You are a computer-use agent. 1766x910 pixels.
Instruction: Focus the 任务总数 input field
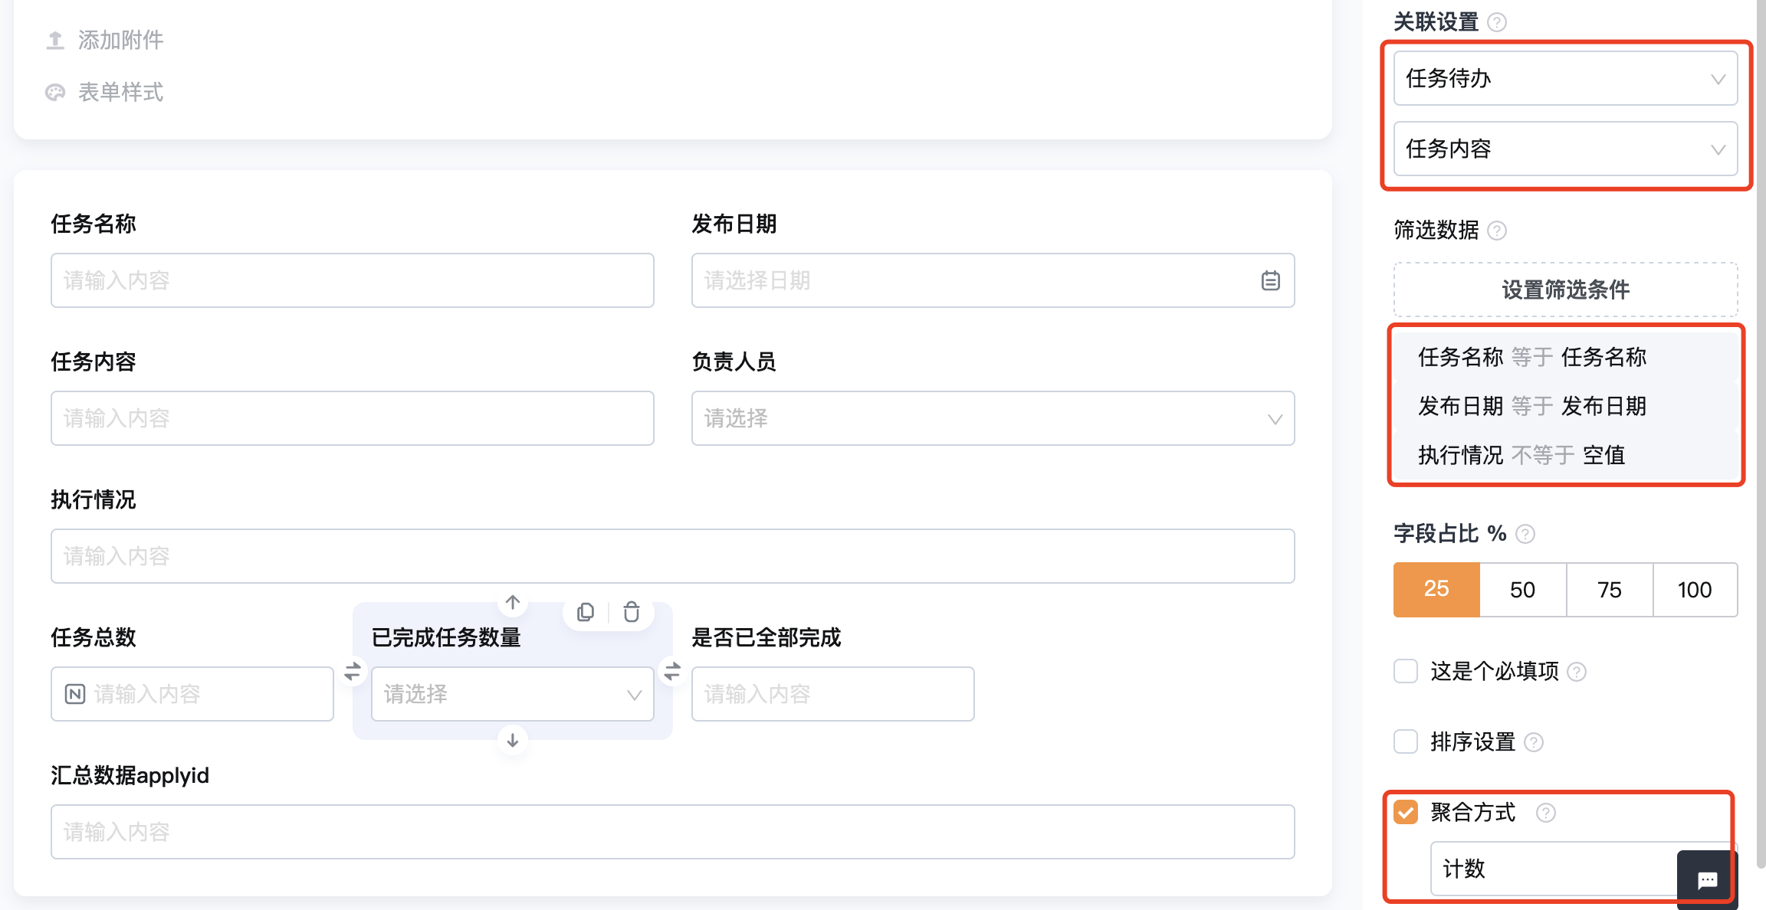click(192, 694)
